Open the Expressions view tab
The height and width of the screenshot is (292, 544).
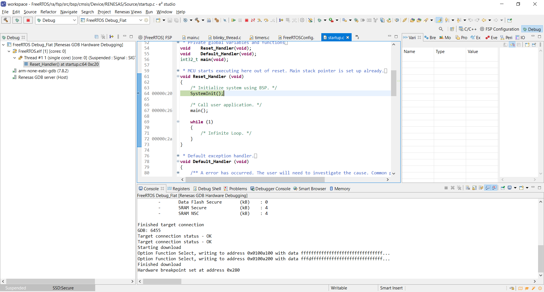point(475,37)
